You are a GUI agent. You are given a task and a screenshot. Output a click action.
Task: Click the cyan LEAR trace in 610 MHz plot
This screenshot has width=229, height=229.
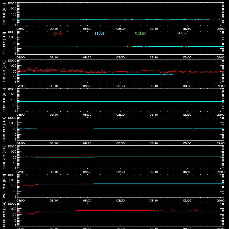click(x=121, y=75)
